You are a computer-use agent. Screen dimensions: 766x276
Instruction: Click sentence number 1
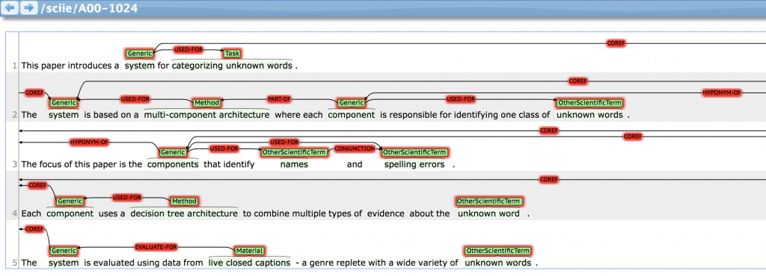point(15,66)
